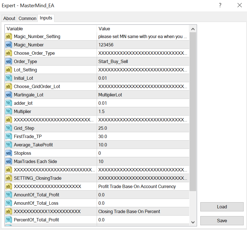Open the Martingale_Lot MultiplierLot value dropdown
Image resolution: width=247 pixels, height=230 pixels.
click(x=143, y=95)
